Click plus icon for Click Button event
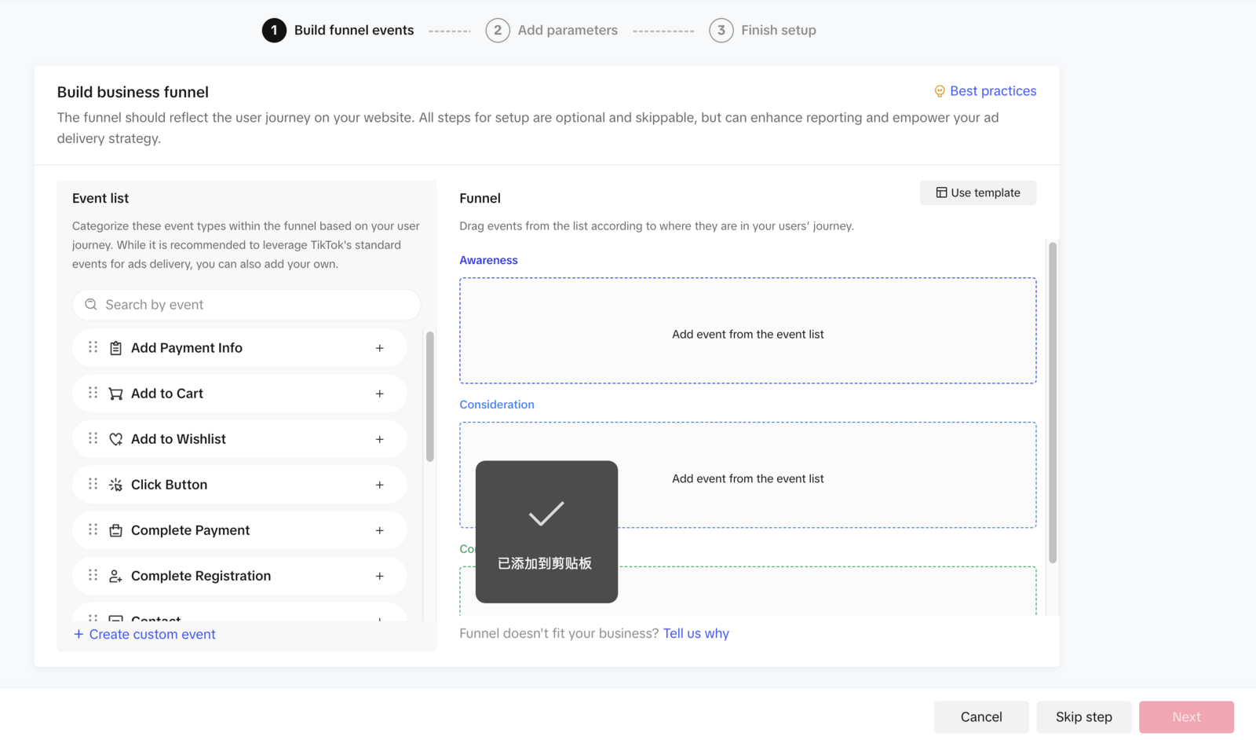Image resolution: width=1256 pixels, height=740 pixels. tap(379, 485)
